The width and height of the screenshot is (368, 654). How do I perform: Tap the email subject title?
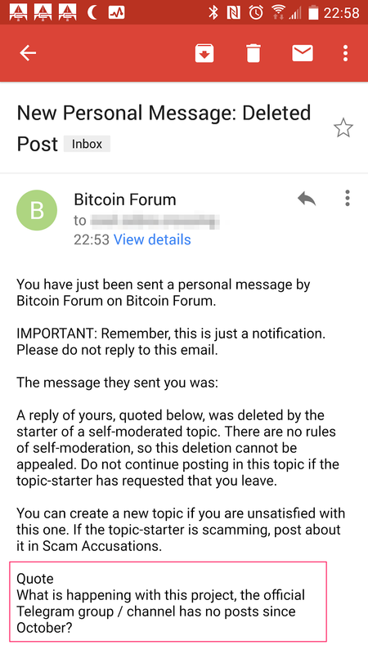click(x=164, y=128)
